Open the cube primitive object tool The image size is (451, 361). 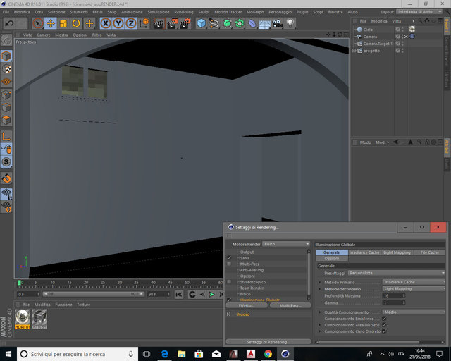(202, 23)
